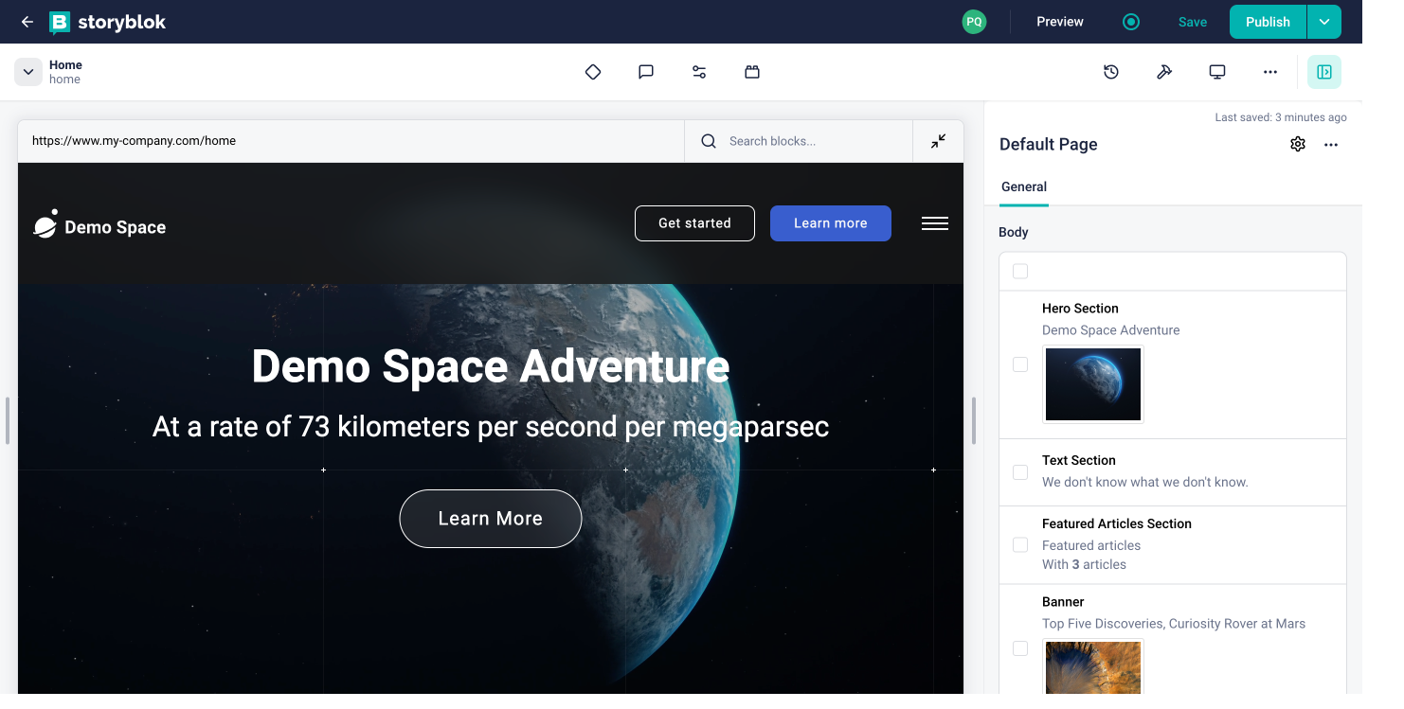Click Preview in the top bar
The image size is (1404, 709).
[1059, 21]
